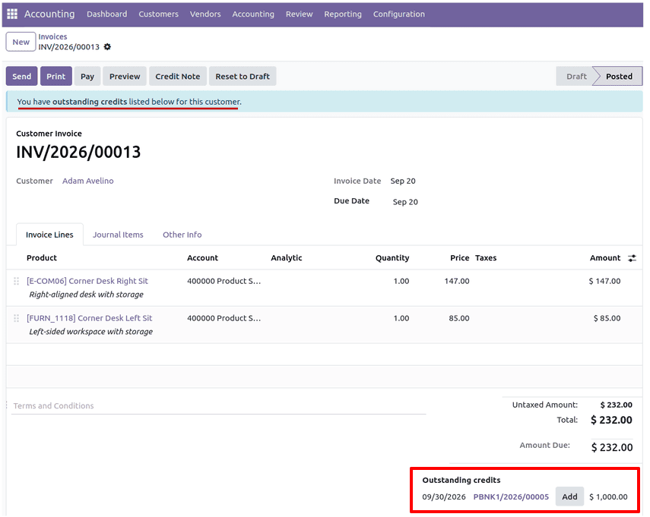Click description Left-sided workspace with storage

(90, 332)
